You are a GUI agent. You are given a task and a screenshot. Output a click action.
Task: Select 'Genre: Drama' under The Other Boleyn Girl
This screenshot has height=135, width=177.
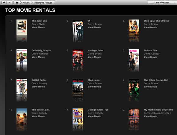(x=151, y=83)
